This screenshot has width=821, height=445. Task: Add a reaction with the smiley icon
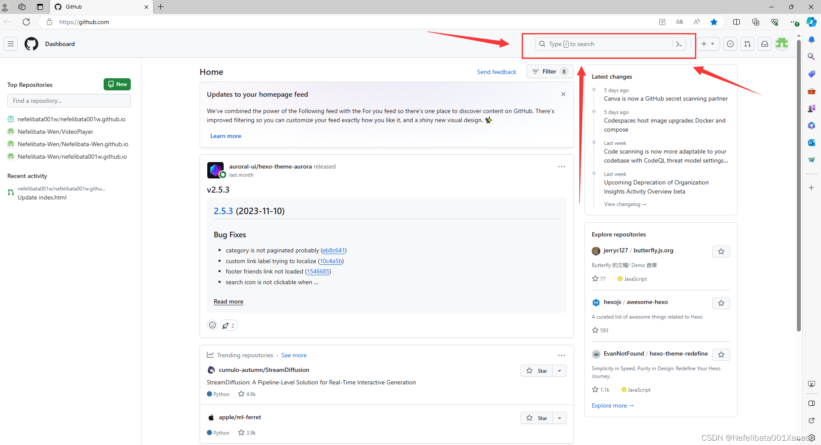[212, 325]
